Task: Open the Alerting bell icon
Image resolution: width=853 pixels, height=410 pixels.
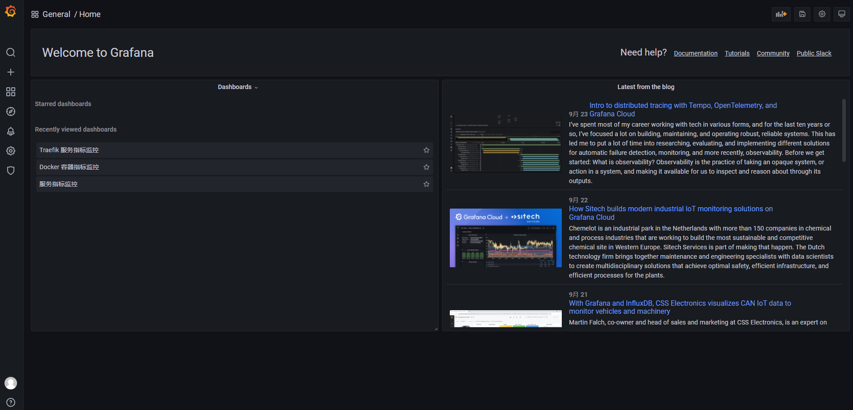Action: [x=11, y=131]
